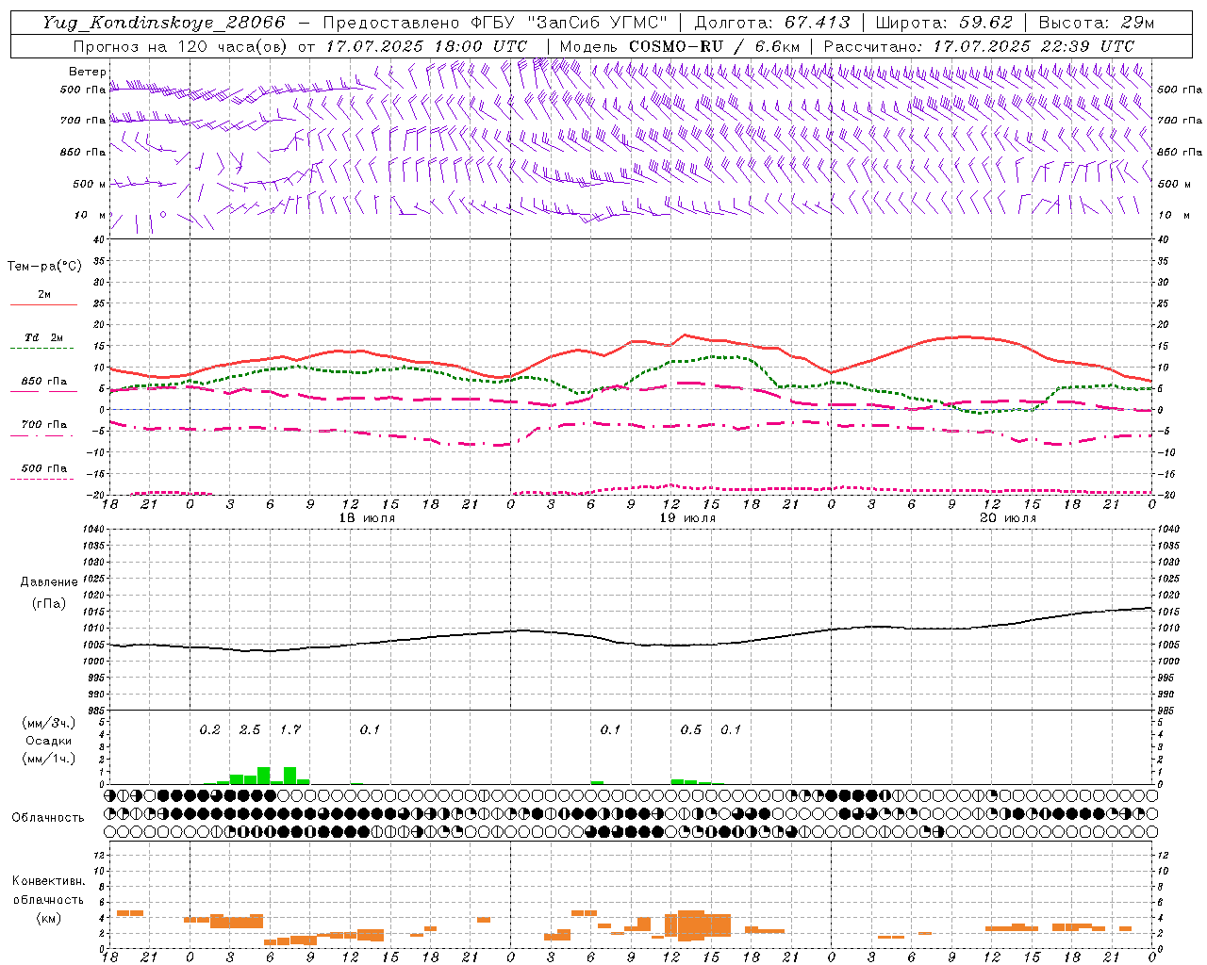Click the '20 июля' date label
This screenshot has height=965, width=1207.
point(1008,518)
